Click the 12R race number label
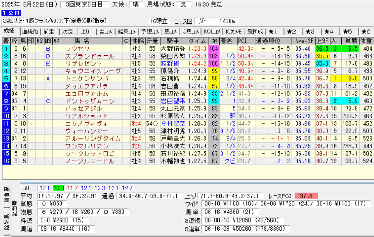Viewport: 374px width, 237px height. coord(10,14)
